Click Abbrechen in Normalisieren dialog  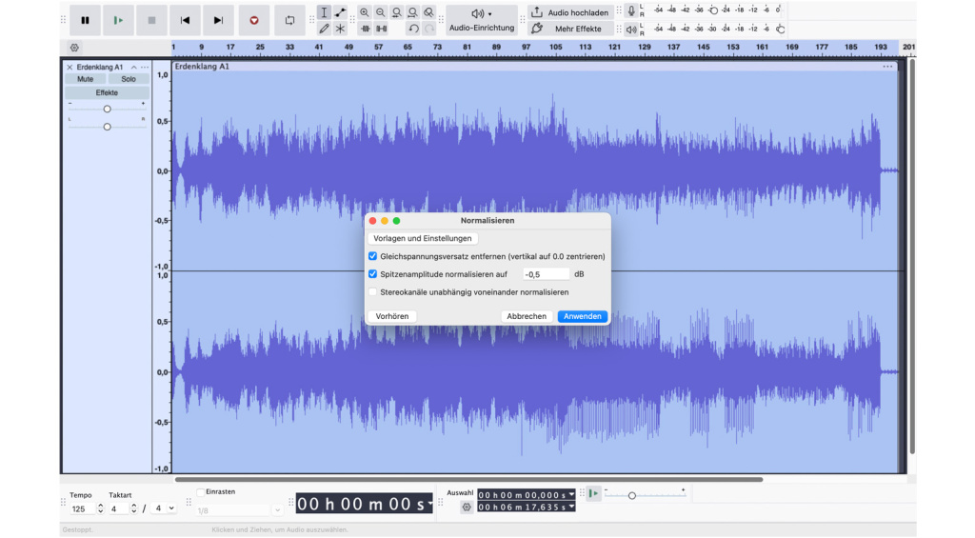point(527,316)
